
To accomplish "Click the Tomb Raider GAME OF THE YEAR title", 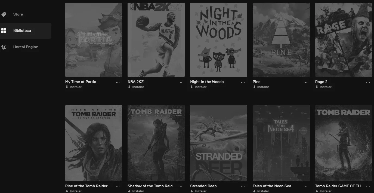I will point(339,186).
